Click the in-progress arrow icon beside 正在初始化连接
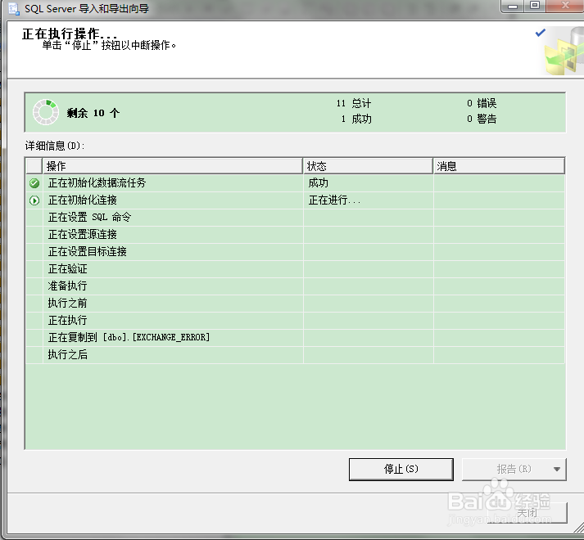584x540 pixels. (x=34, y=200)
